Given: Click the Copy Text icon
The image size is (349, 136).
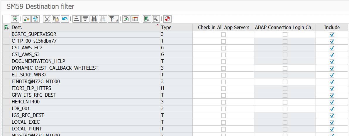Looking at the screenshot, I should tap(56, 19).
